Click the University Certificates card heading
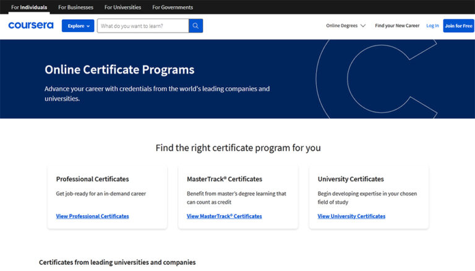The image size is (475, 271). point(351,179)
